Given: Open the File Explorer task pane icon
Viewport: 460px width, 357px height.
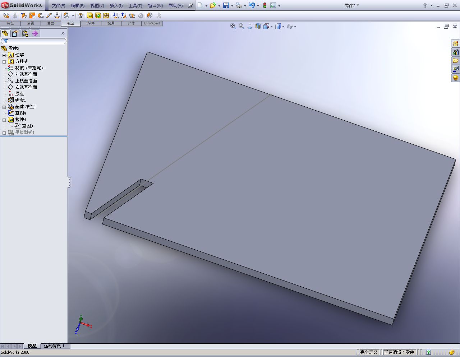Looking at the screenshot, I should coord(455,61).
